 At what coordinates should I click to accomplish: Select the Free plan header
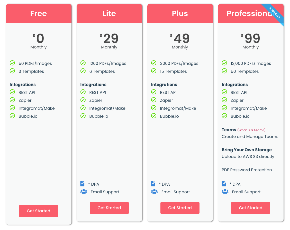point(39,13)
